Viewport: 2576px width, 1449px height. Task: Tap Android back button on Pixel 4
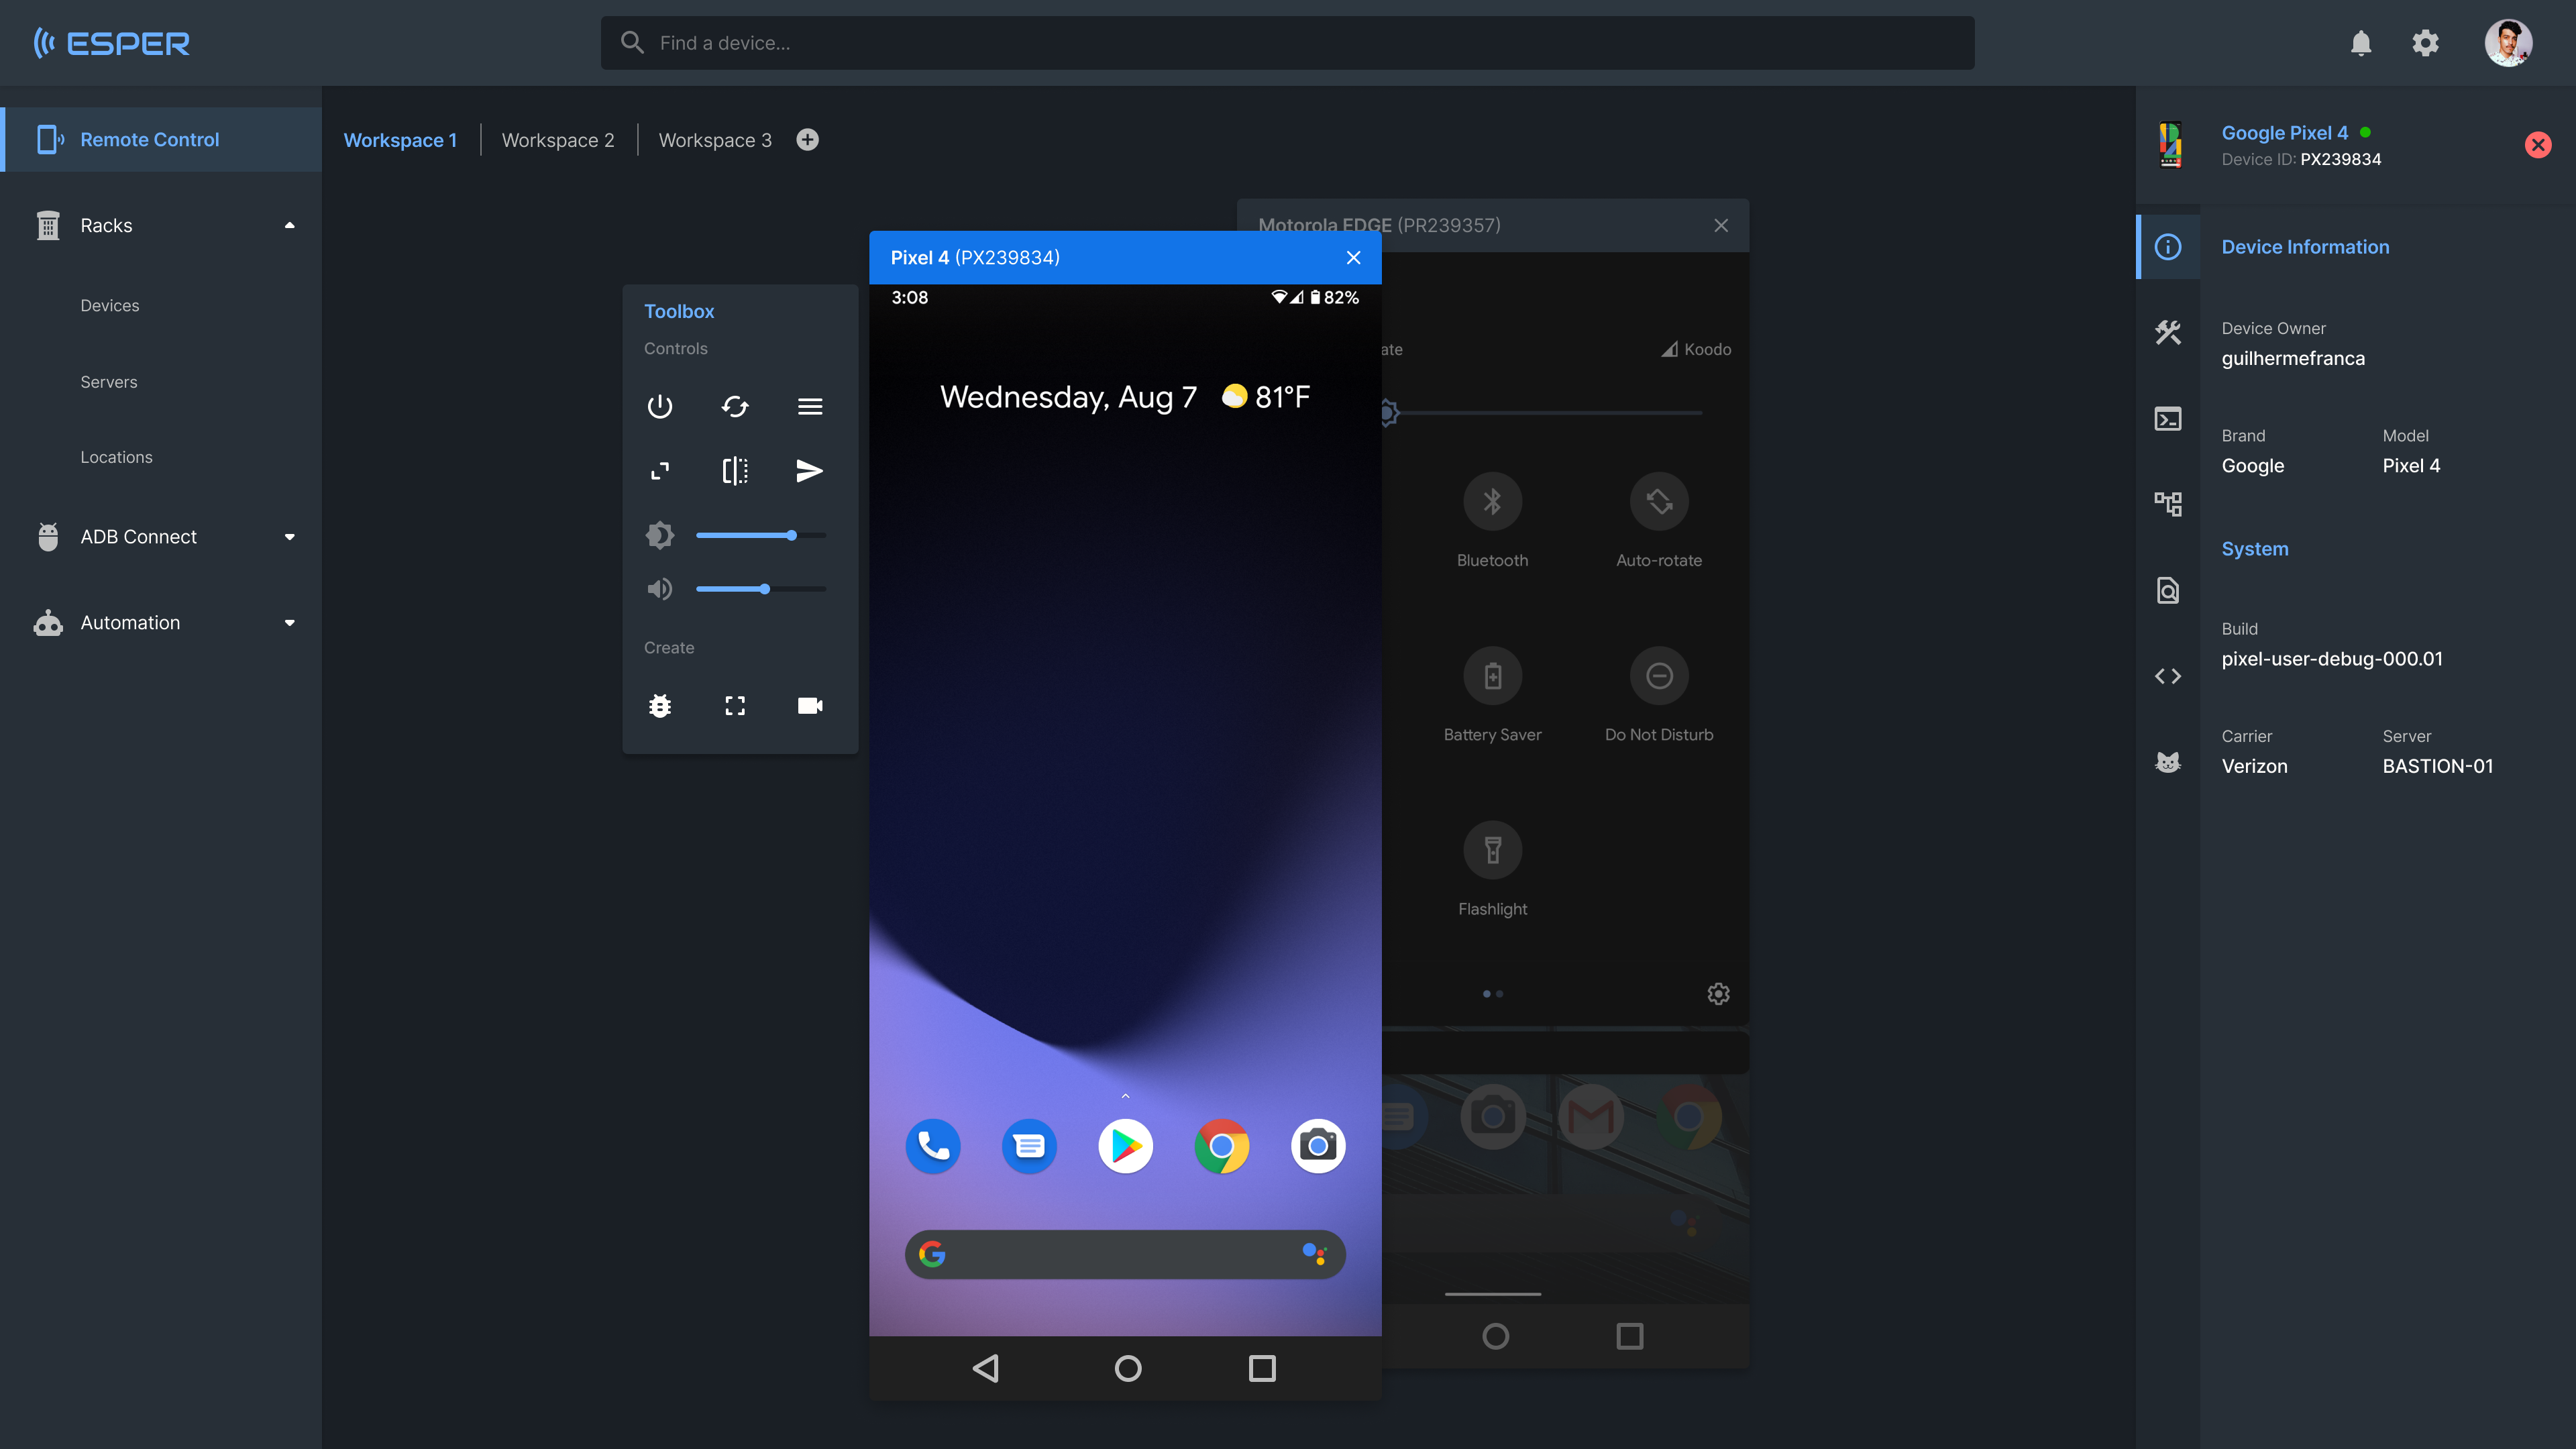pyautogui.click(x=986, y=1368)
